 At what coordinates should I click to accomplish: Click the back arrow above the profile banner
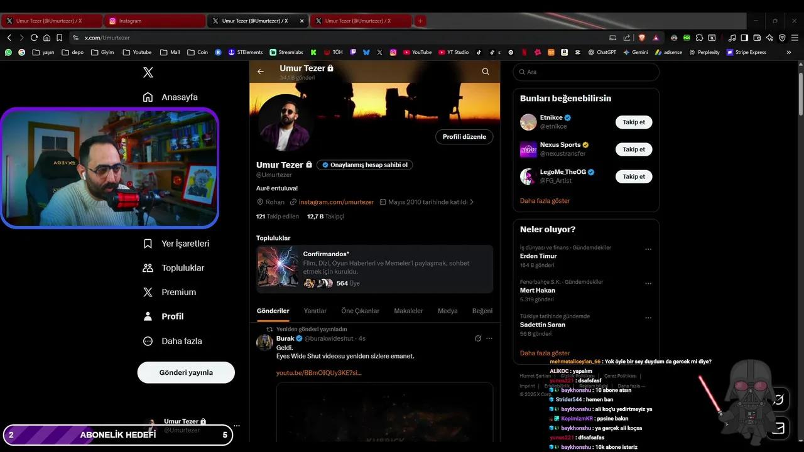[261, 71]
